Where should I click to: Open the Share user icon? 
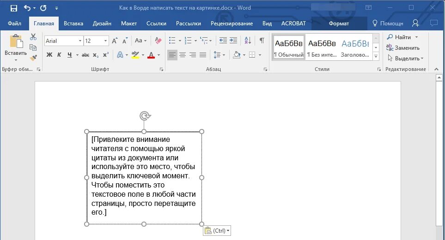(415, 23)
